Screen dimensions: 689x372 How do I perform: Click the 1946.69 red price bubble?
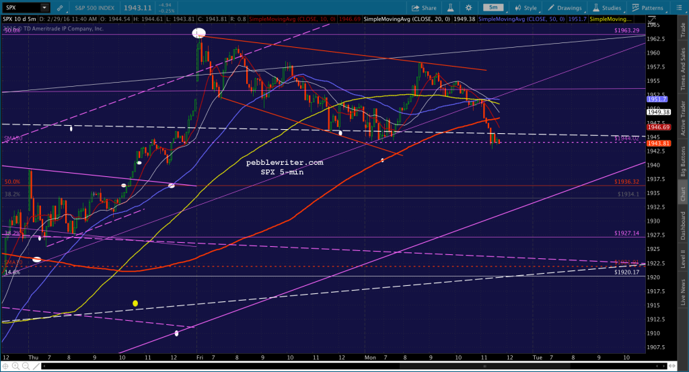coord(658,127)
